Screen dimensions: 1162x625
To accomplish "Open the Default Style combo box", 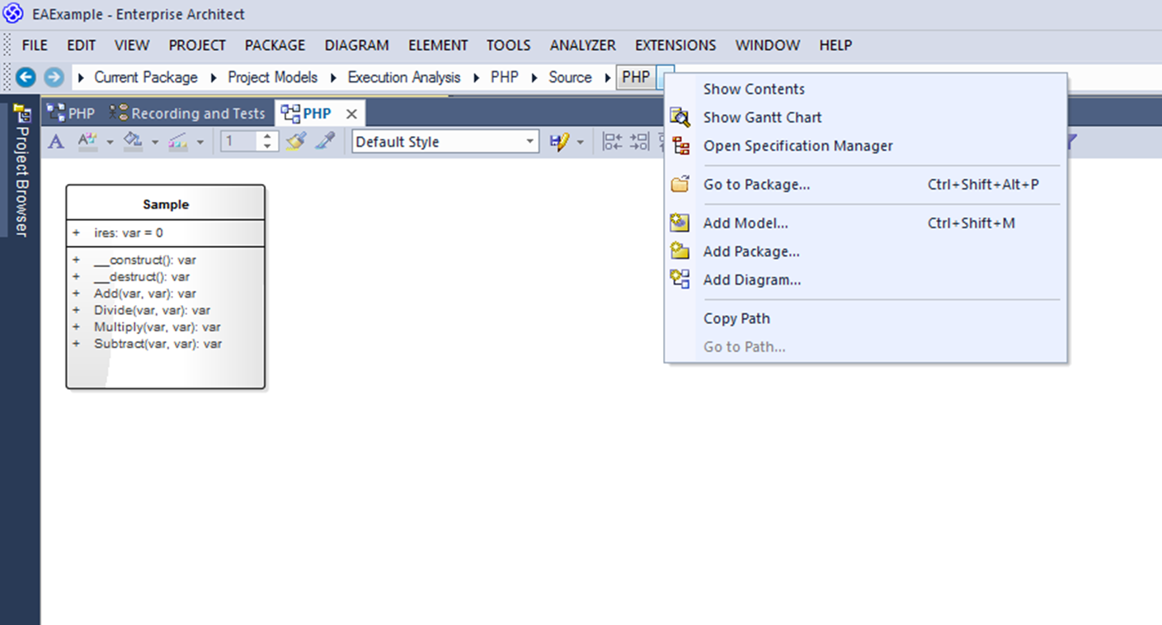I will click(445, 142).
